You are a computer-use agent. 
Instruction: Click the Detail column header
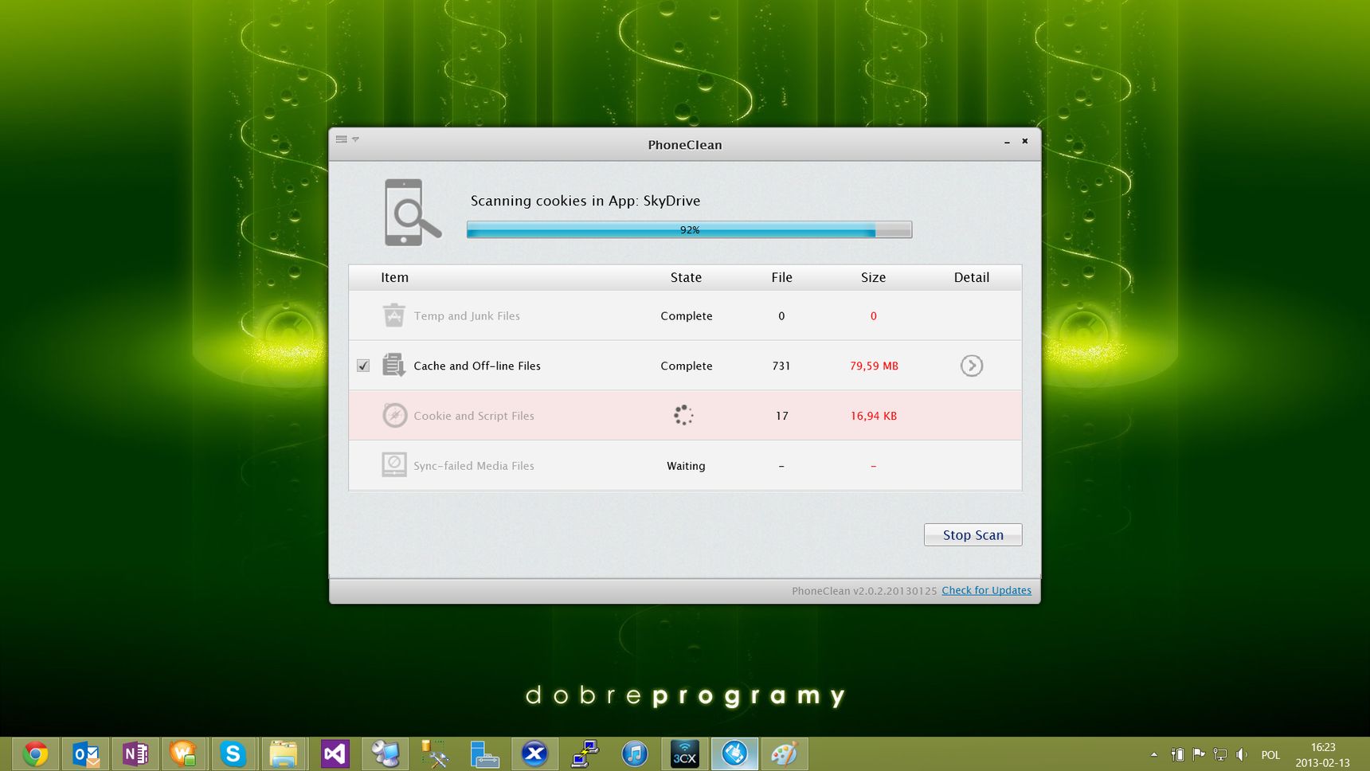(971, 277)
